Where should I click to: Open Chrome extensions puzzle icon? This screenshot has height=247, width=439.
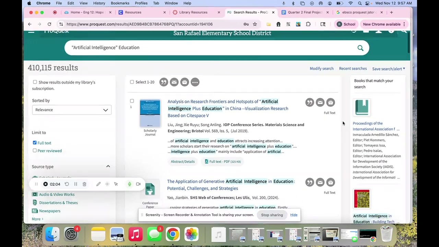(x=308, y=24)
